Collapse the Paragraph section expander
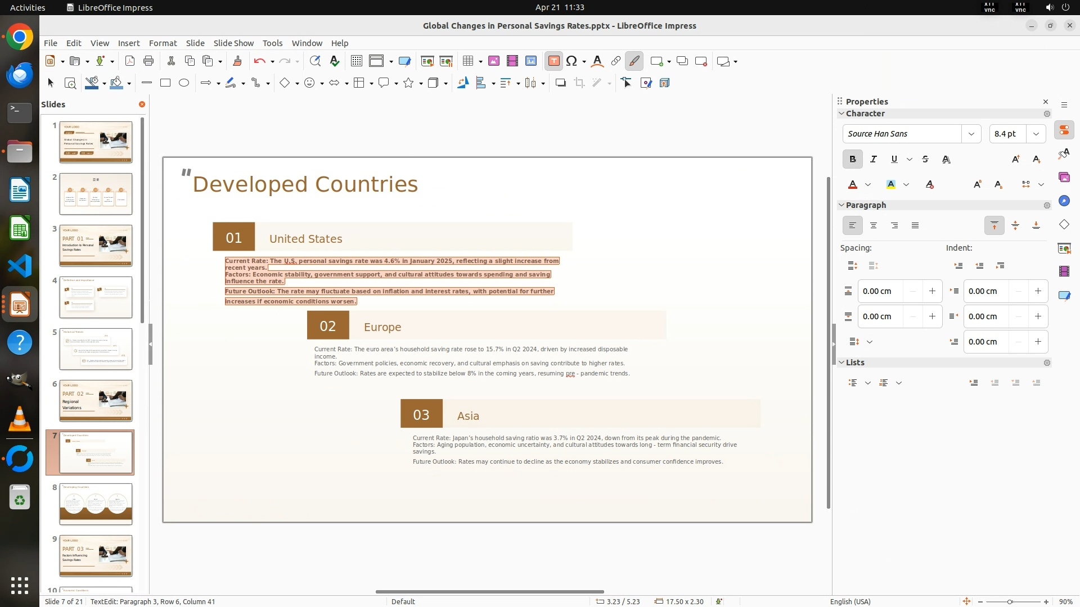The width and height of the screenshot is (1080, 607). [842, 205]
